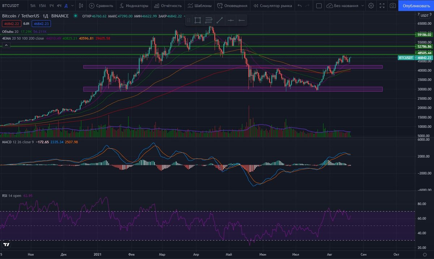The image size is (434, 259).
Task: Select the horizontal lines style tool
Action: pyautogui.click(x=209, y=20)
